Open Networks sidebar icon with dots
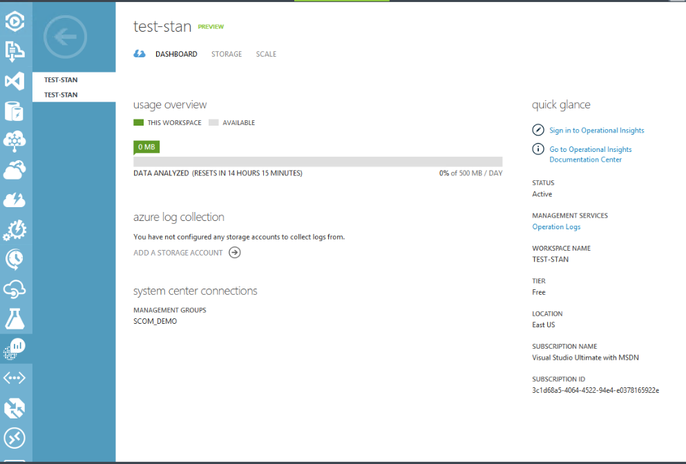Viewport: 686px width, 464px height. pos(15,378)
